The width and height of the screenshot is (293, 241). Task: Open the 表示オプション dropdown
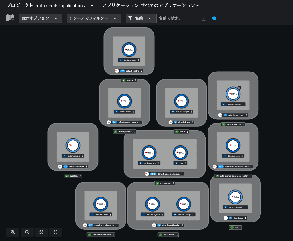[x=40, y=18]
